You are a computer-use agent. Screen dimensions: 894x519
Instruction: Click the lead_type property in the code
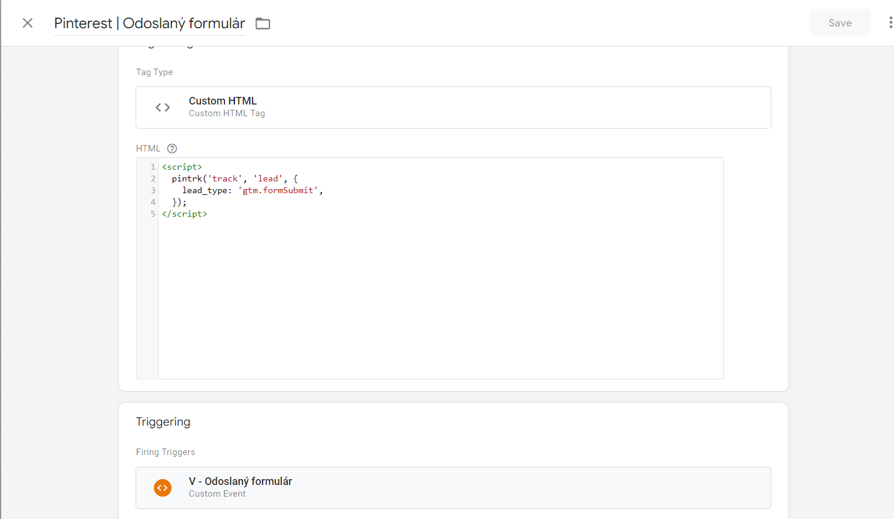tap(204, 191)
